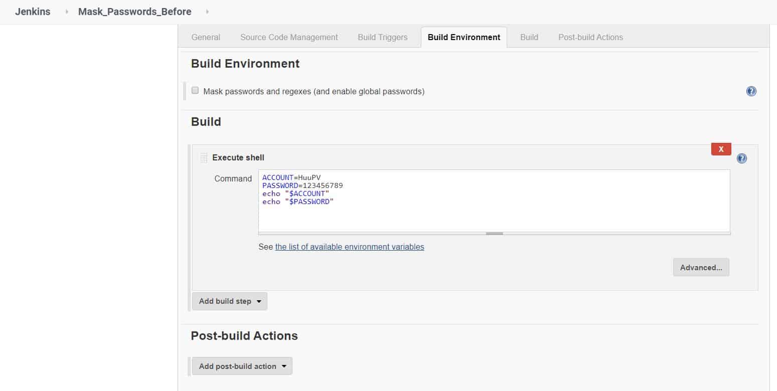
Task: Navigate to Jenkins home via breadcrumb
Action: (x=32, y=11)
